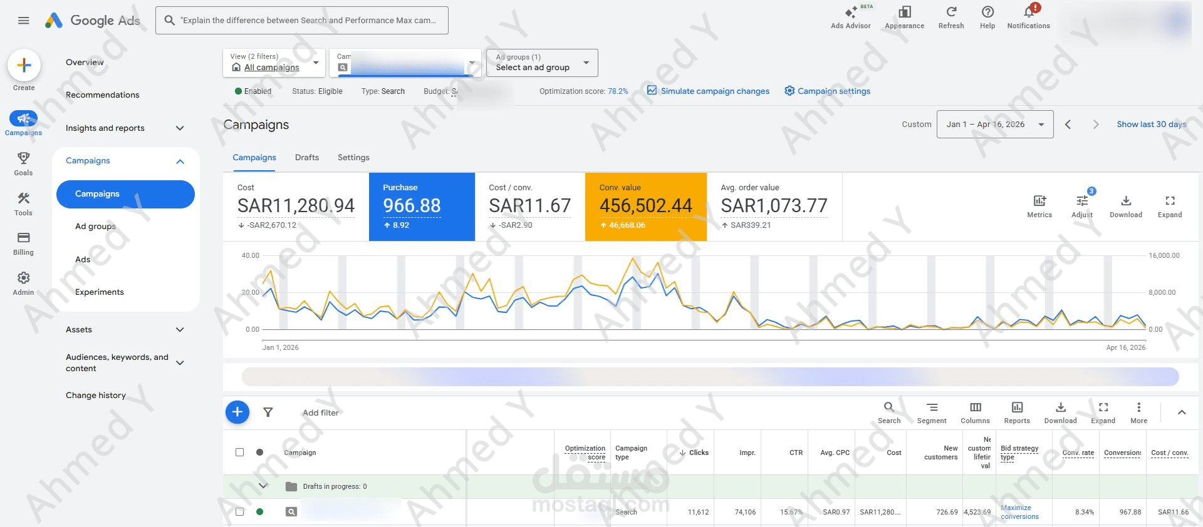Open Overview in the side menu
The height and width of the screenshot is (527, 1203).
[85, 63]
